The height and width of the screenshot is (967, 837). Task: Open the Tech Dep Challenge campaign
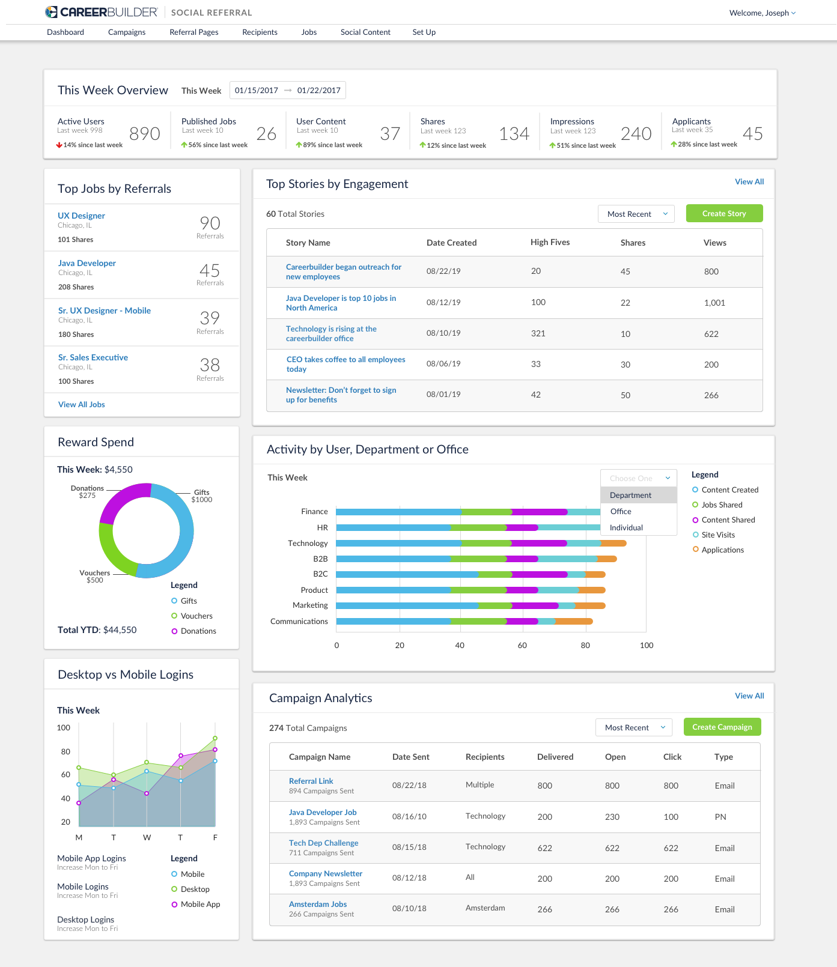323,843
